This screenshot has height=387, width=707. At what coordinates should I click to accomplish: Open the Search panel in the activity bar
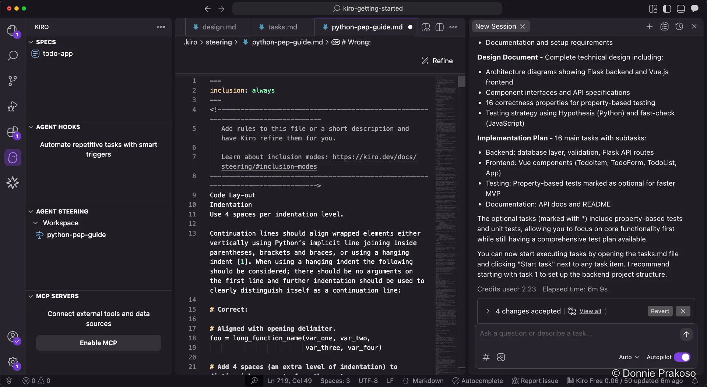pyautogui.click(x=13, y=55)
